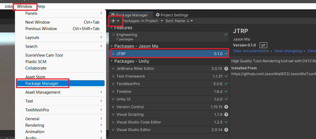
Task: Expand JTRP package row arrow
Action: pos(114,54)
